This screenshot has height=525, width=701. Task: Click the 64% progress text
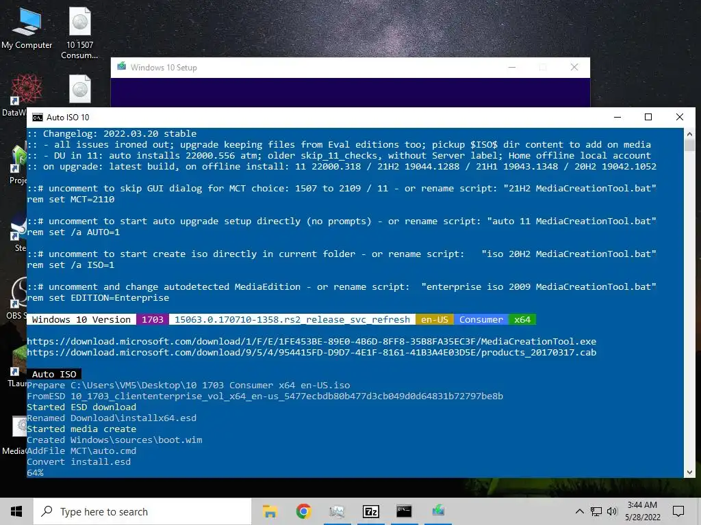coord(36,473)
